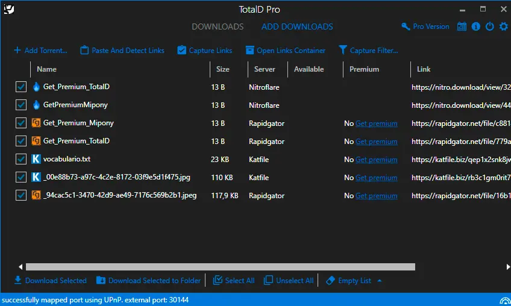Click the scroll left arrow
The height and width of the screenshot is (306, 511).
point(20,267)
